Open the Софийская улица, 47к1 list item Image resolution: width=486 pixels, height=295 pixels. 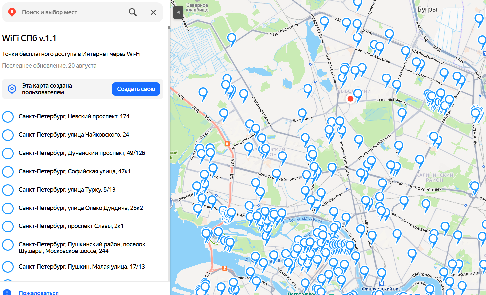click(x=74, y=171)
